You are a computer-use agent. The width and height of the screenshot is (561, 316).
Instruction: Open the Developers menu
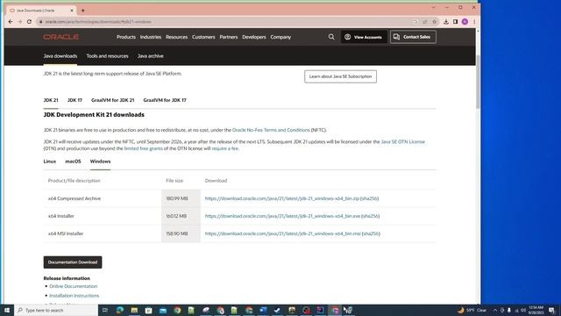(254, 37)
